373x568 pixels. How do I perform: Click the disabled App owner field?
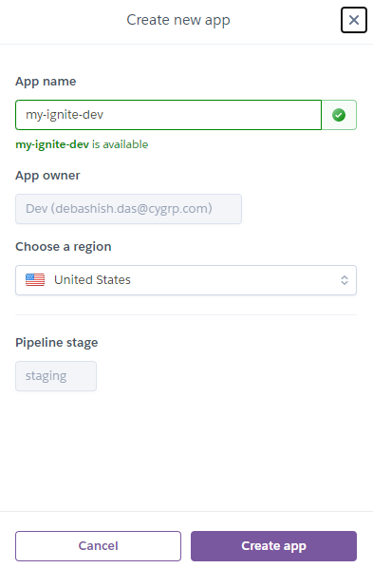click(x=128, y=209)
